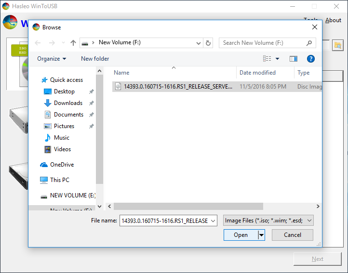The width and height of the screenshot is (348, 273).
Task: Click the address bar path New Volume (F:)
Action: 120,42
